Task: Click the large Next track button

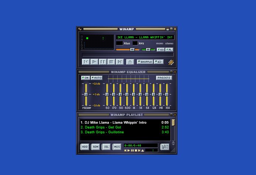Action: tap(120, 62)
